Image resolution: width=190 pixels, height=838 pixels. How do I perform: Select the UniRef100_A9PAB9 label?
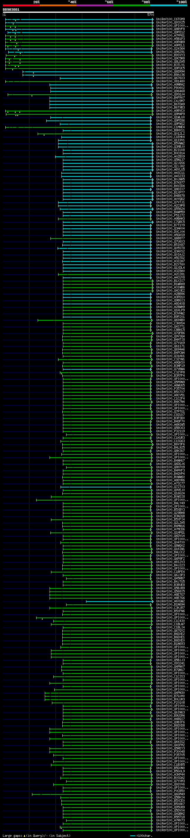[x=170, y=42]
